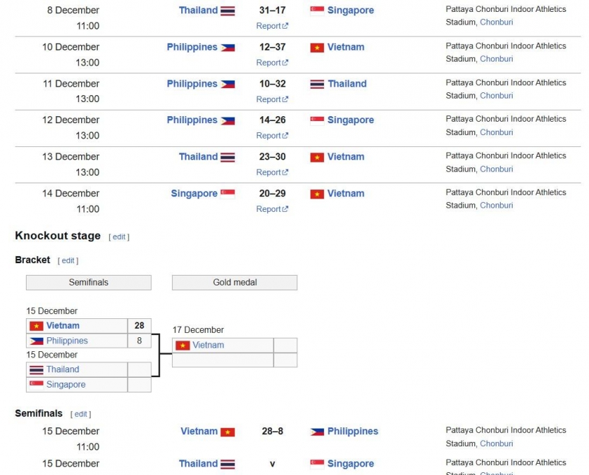589x475 pixels.
Task: Click Thailand flag in the bracket
Action: 36,370
